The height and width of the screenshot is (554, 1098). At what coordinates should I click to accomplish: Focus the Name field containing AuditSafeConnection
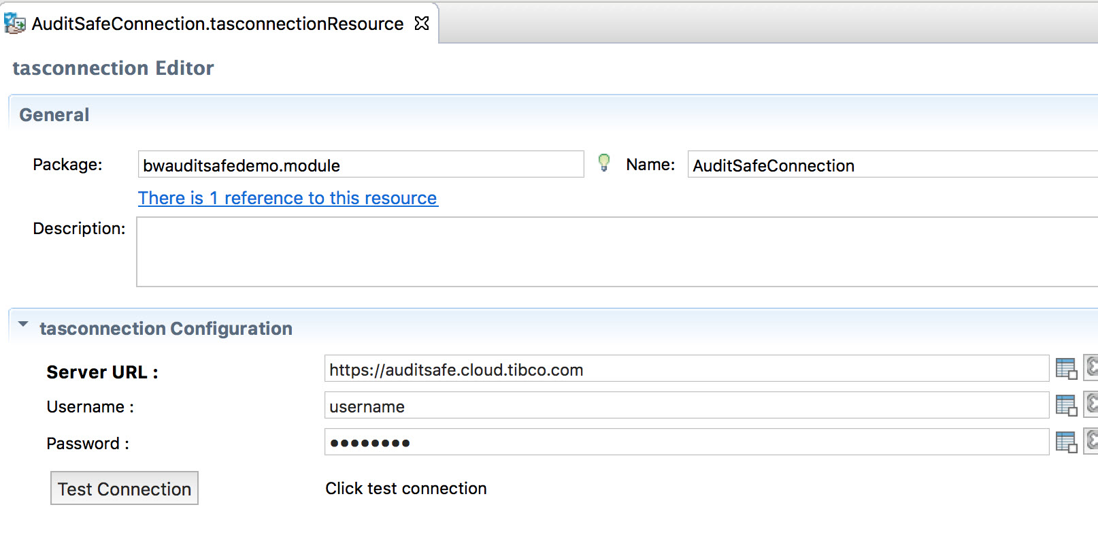[891, 165]
